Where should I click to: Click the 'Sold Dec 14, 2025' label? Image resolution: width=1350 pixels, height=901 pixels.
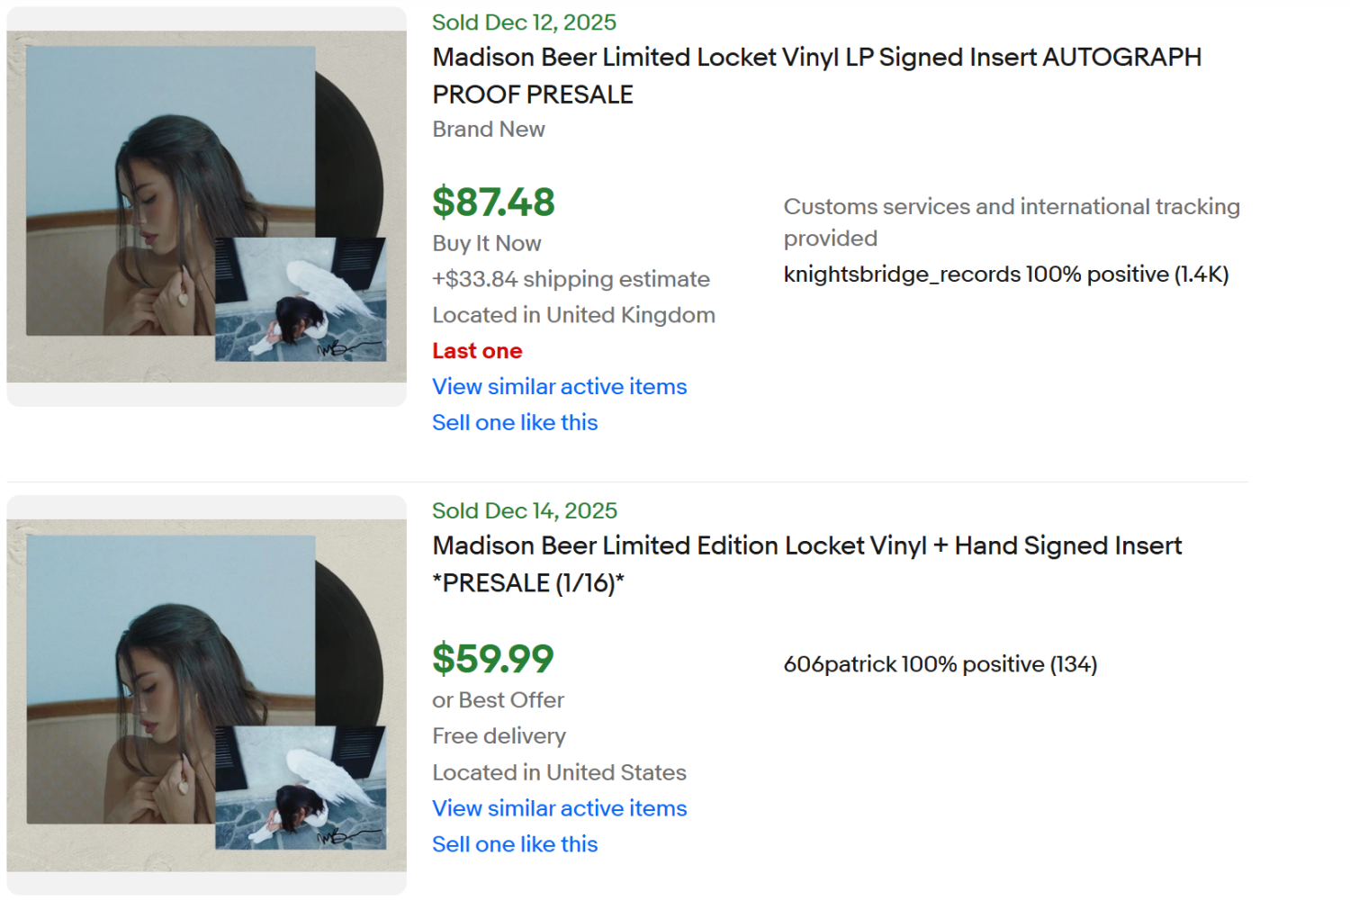click(524, 509)
